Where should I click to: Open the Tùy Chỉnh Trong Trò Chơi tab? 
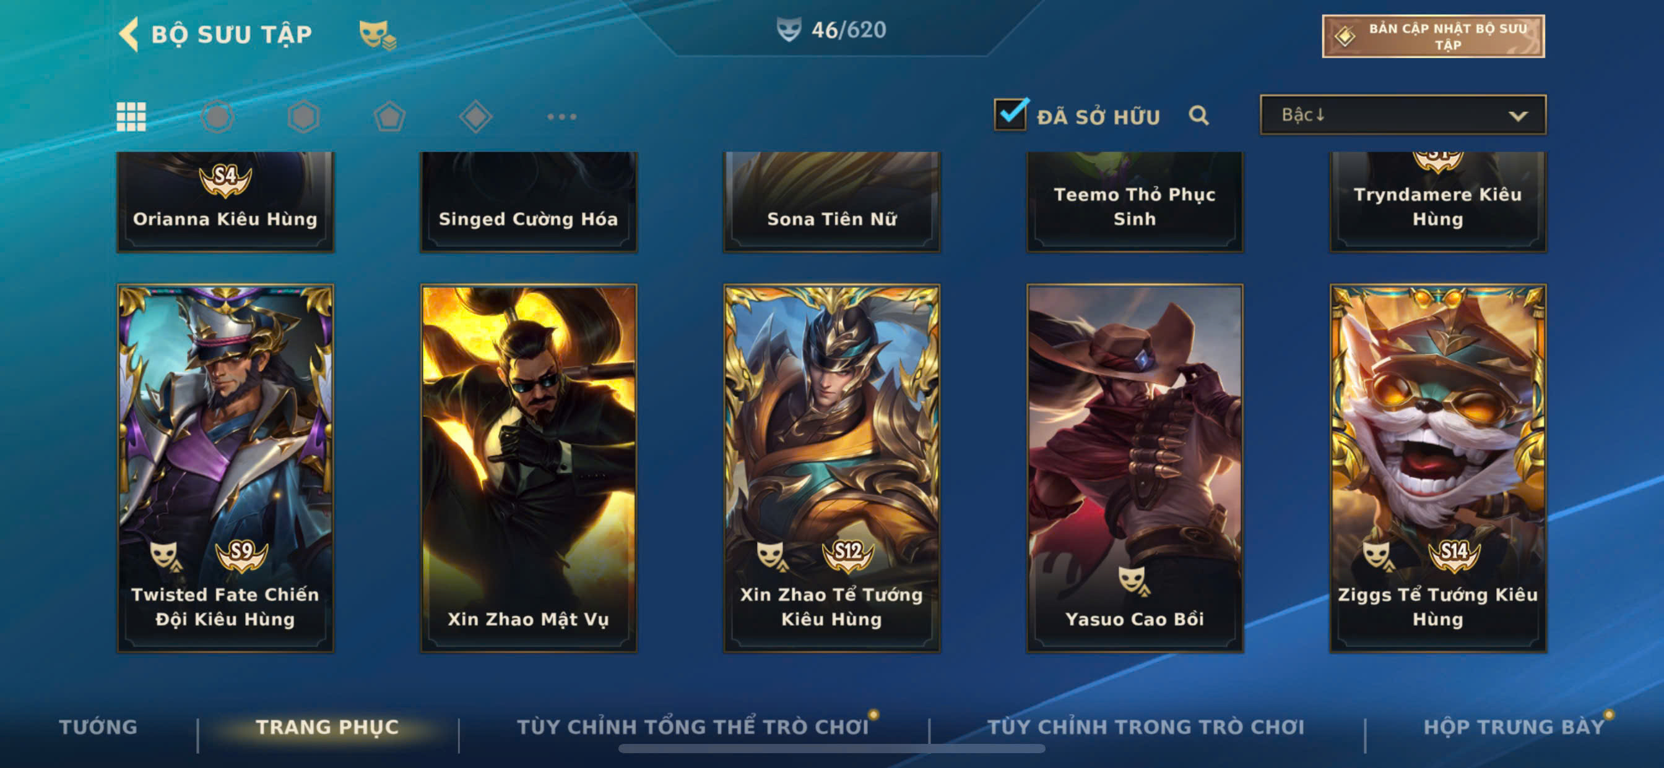click(x=1146, y=727)
